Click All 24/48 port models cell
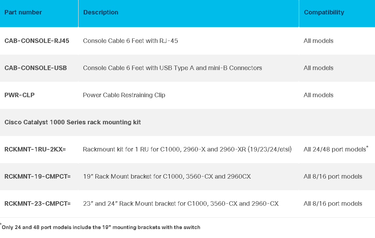This screenshot has width=375, height=238. point(336,149)
